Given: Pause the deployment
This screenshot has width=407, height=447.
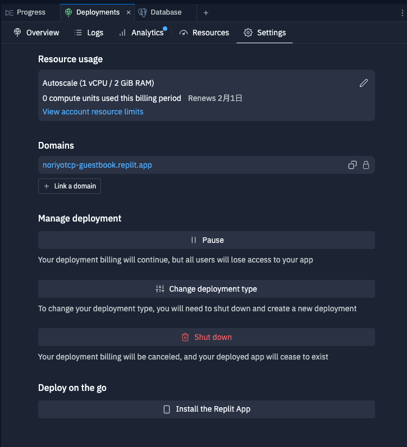Looking at the screenshot, I should (207, 240).
